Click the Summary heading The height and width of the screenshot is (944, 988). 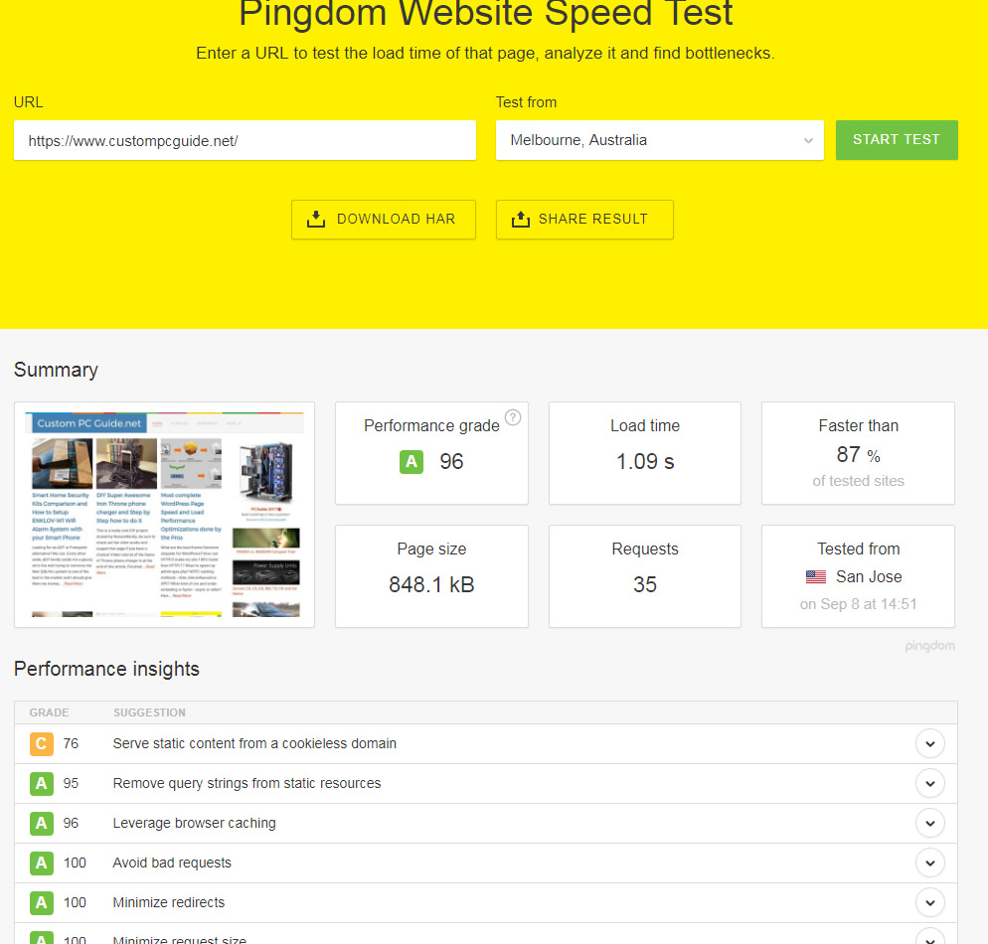56,370
